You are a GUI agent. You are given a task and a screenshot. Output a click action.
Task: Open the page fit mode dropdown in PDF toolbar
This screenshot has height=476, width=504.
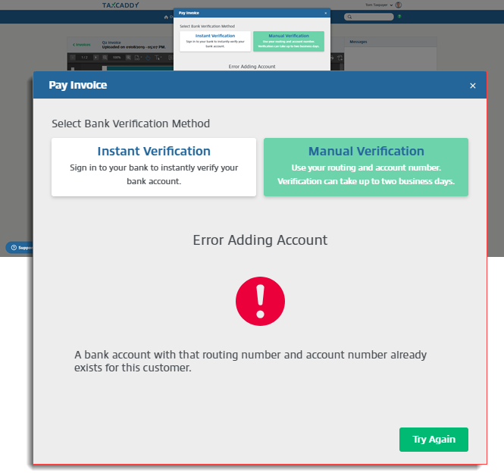tap(138, 58)
